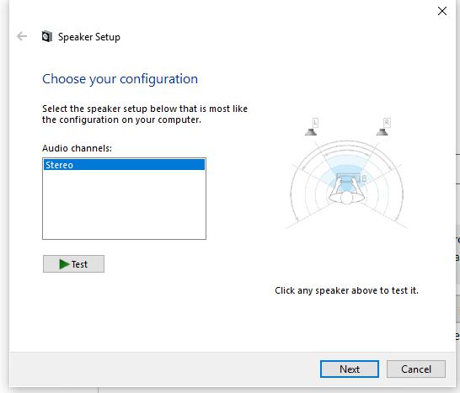The height and width of the screenshot is (393, 460).
Task: Click the empty area of the Audio channels listbox
Action: (x=124, y=204)
